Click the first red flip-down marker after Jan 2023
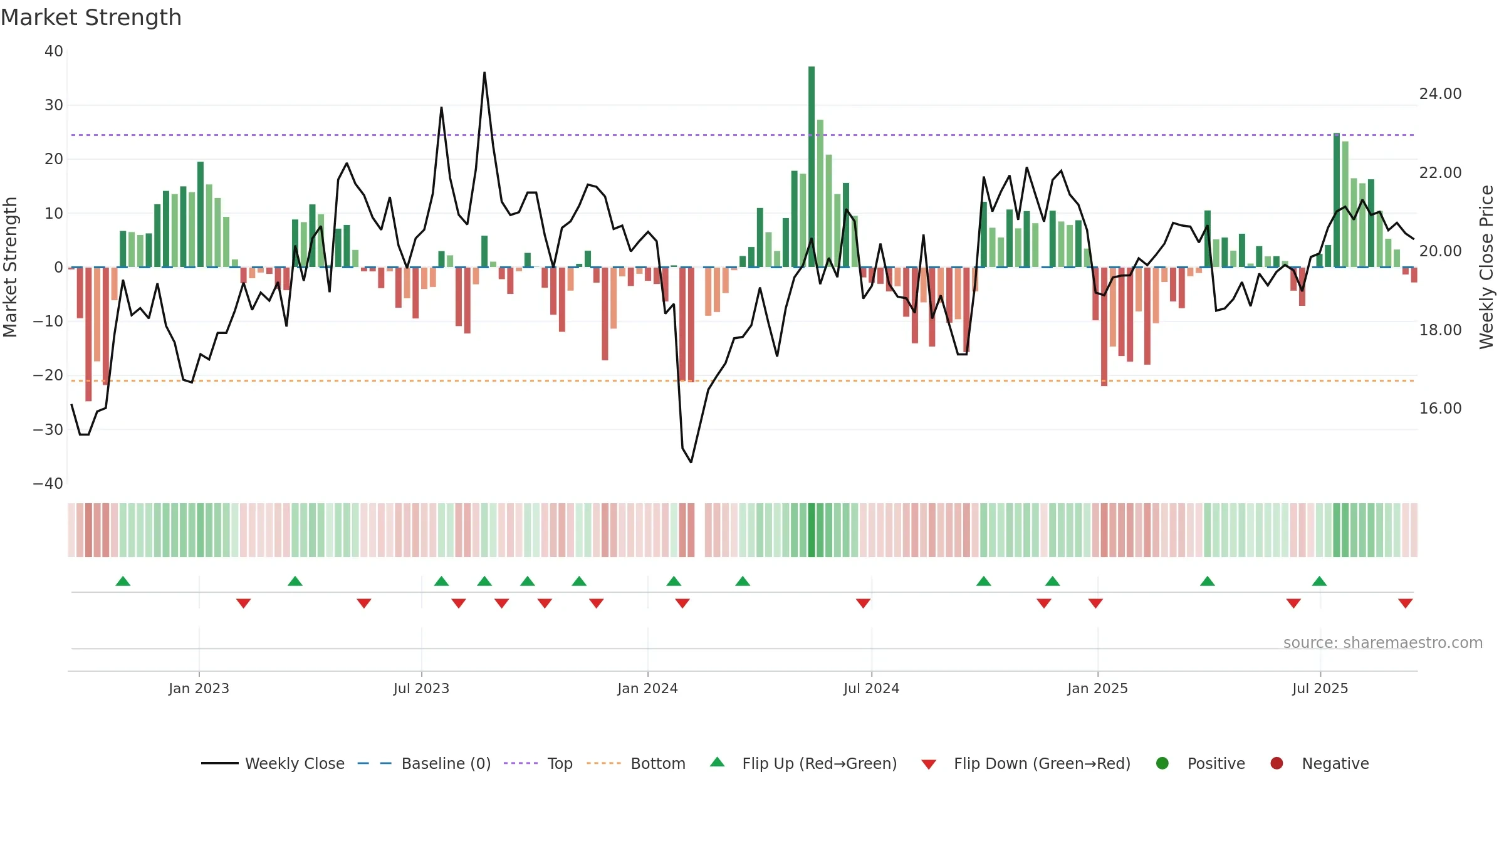Image resolution: width=1504 pixels, height=846 pixels. point(244,603)
